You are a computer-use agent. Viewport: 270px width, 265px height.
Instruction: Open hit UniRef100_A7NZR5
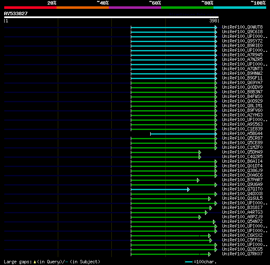click(x=242, y=60)
